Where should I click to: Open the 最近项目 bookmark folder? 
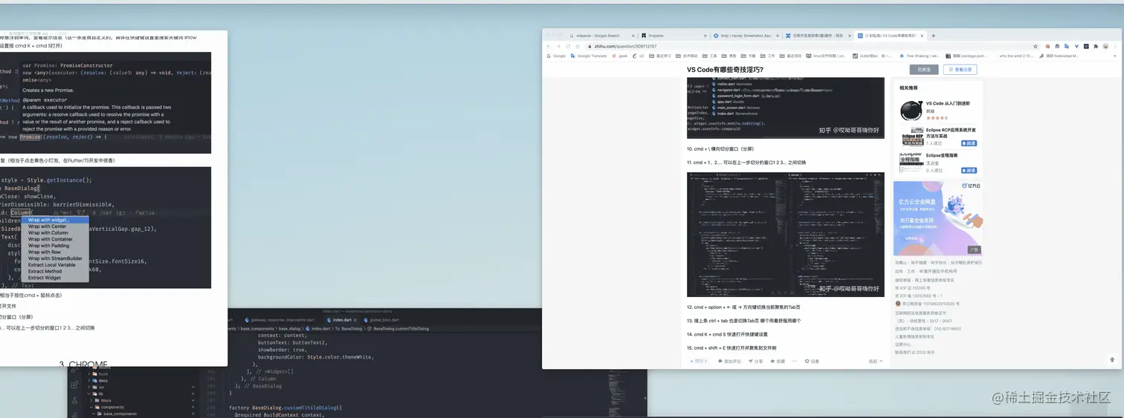point(790,56)
